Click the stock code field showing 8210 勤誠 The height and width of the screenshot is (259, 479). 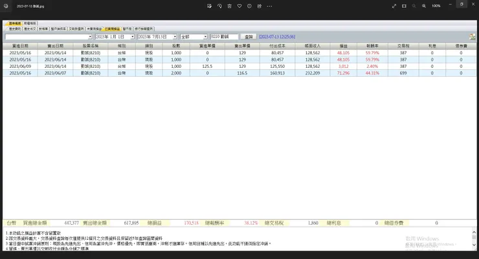[224, 37]
